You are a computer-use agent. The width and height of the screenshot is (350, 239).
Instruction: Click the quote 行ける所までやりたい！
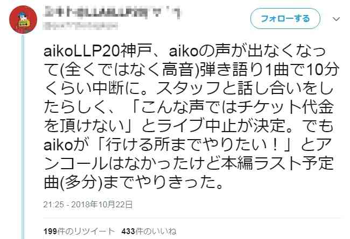coord(192,144)
